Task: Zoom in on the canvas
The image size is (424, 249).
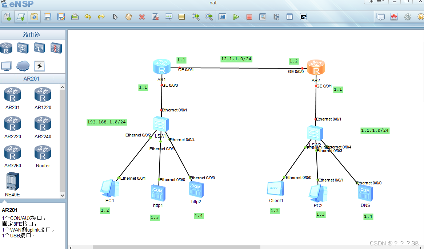Action: click(x=196, y=17)
